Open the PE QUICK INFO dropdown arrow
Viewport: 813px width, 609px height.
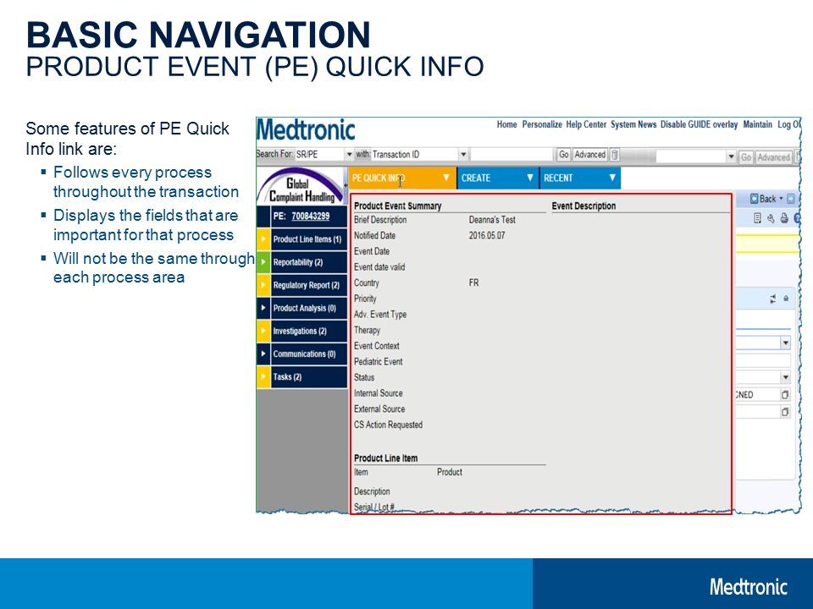[446, 178]
